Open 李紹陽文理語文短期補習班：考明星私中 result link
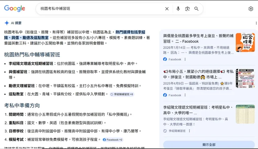The height and width of the screenshot is (149, 258). (x=198, y=110)
